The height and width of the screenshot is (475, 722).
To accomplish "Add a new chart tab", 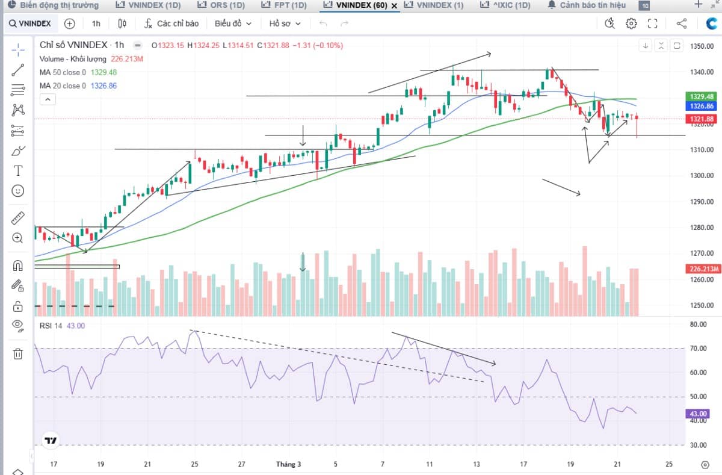I will pos(699,5).
